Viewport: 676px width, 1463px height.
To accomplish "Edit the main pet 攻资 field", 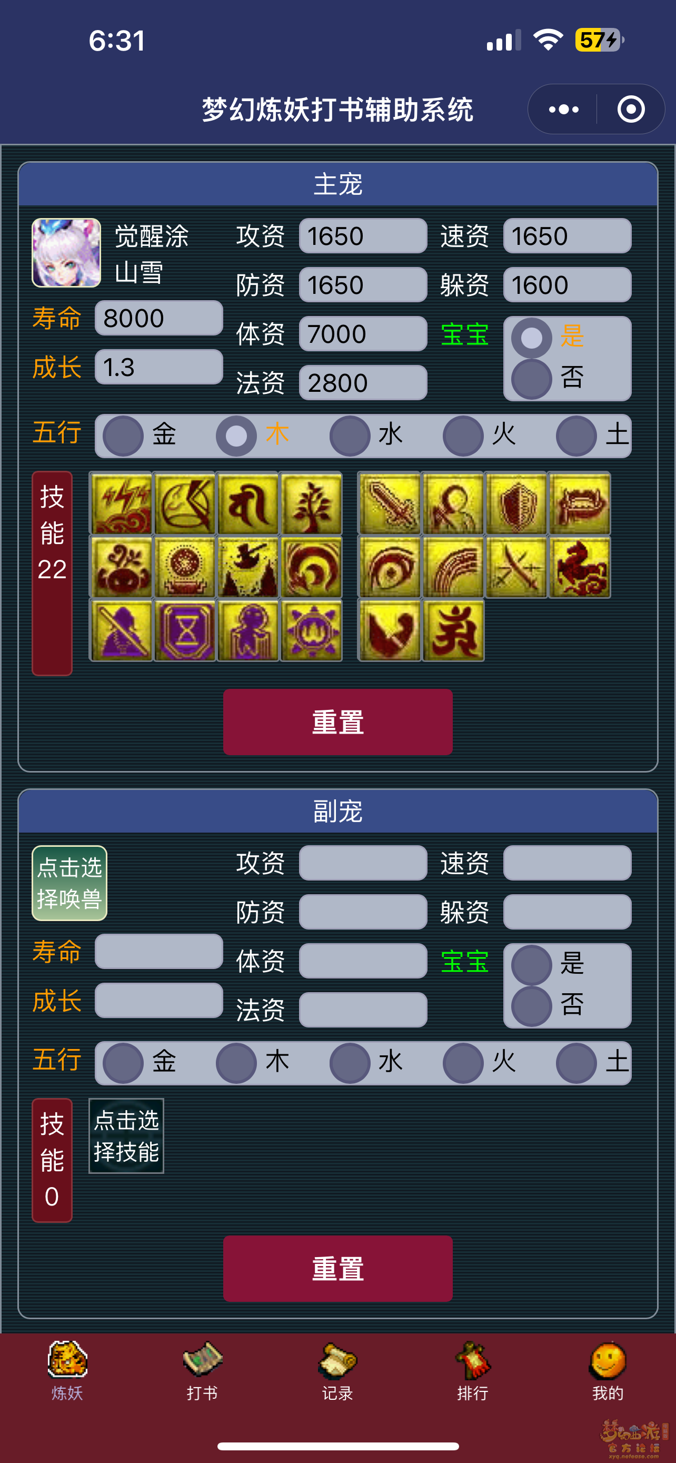I will pyautogui.click(x=363, y=236).
